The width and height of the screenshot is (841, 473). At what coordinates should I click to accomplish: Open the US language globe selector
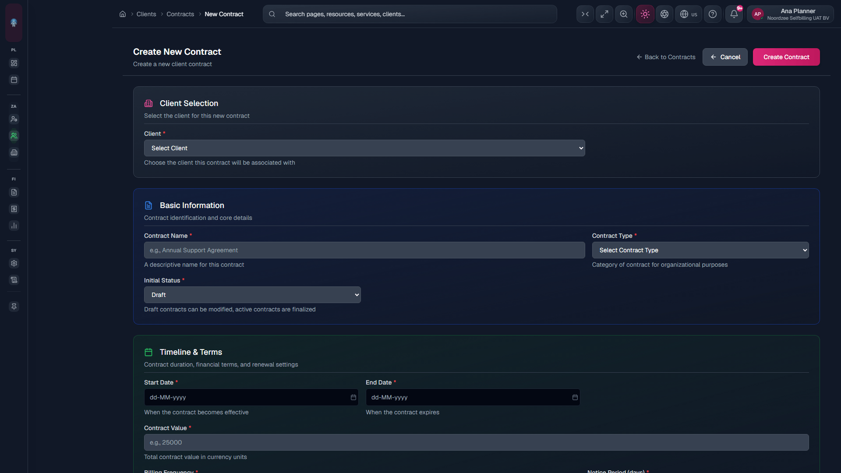[689, 14]
